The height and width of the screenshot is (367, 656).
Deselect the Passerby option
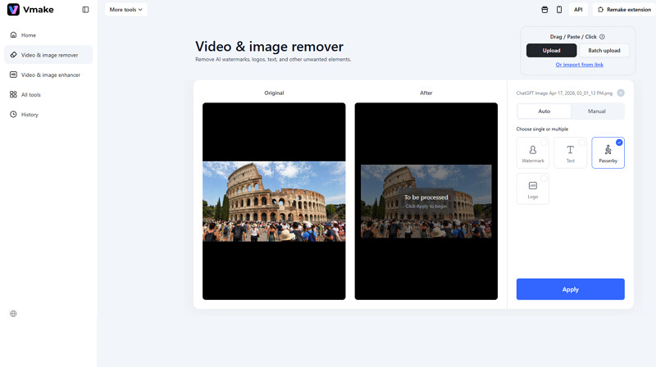pyautogui.click(x=608, y=153)
